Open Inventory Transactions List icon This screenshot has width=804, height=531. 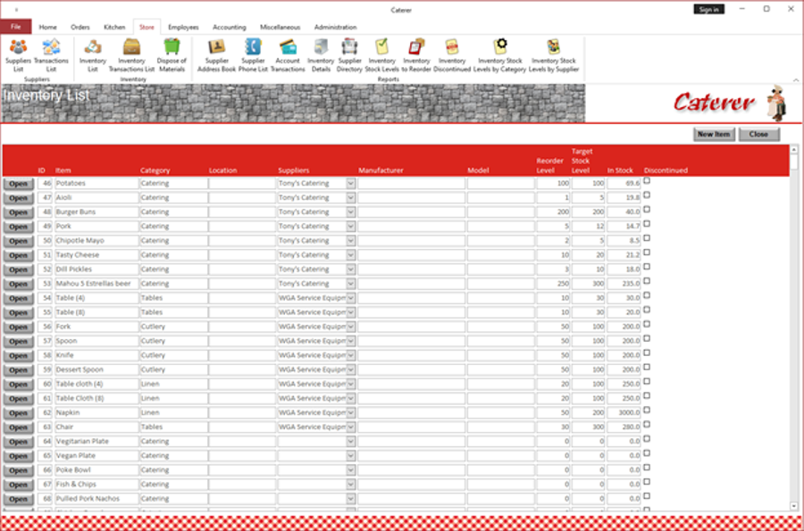(132, 55)
